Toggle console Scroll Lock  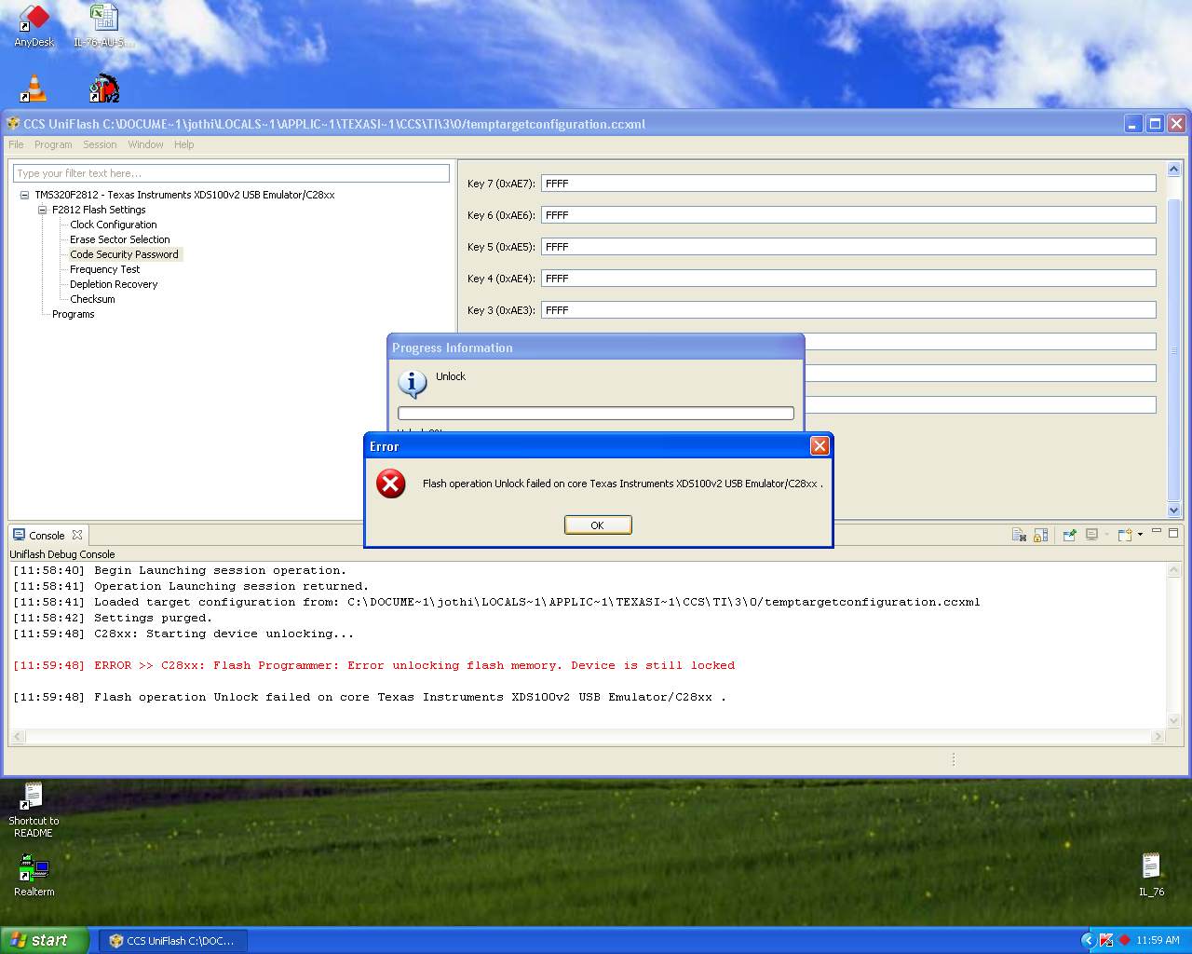[x=1041, y=535]
